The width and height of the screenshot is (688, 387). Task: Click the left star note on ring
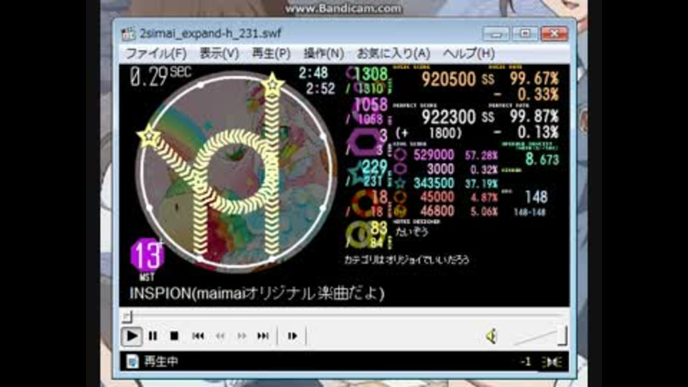[x=149, y=135]
